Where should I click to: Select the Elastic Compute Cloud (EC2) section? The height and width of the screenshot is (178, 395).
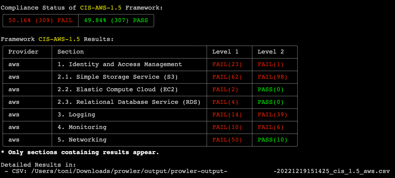118,90
